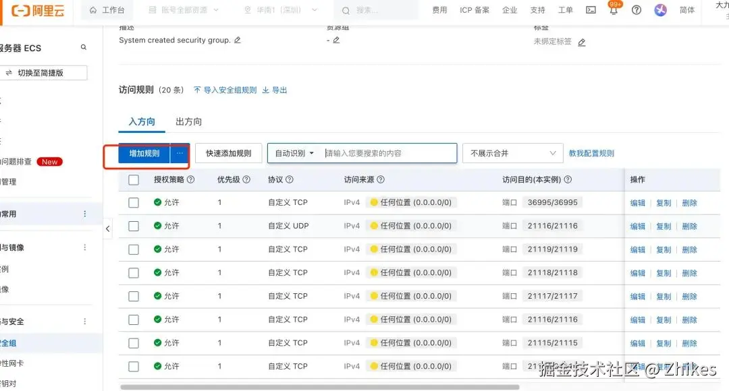This screenshot has width=729, height=391.
Task: Toggle the select-all rules checkbox
Action: (x=134, y=180)
